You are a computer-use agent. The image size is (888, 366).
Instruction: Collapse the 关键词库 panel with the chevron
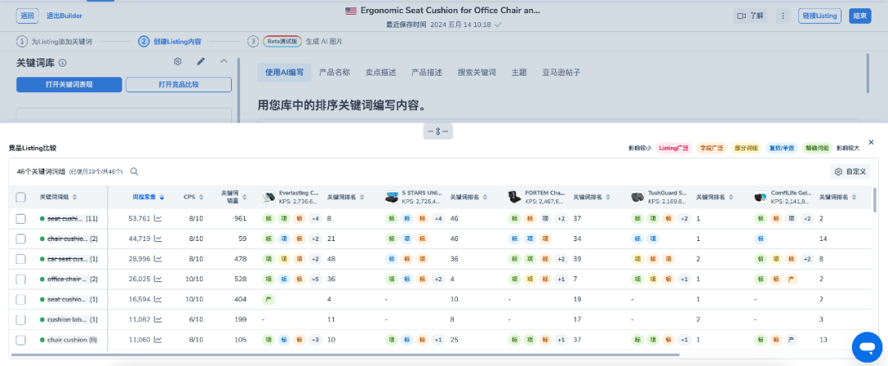(x=223, y=61)
